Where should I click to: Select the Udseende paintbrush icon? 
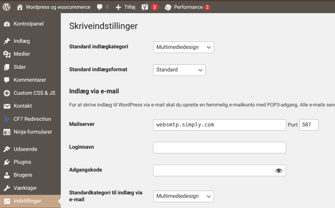[x=7, y=149]
